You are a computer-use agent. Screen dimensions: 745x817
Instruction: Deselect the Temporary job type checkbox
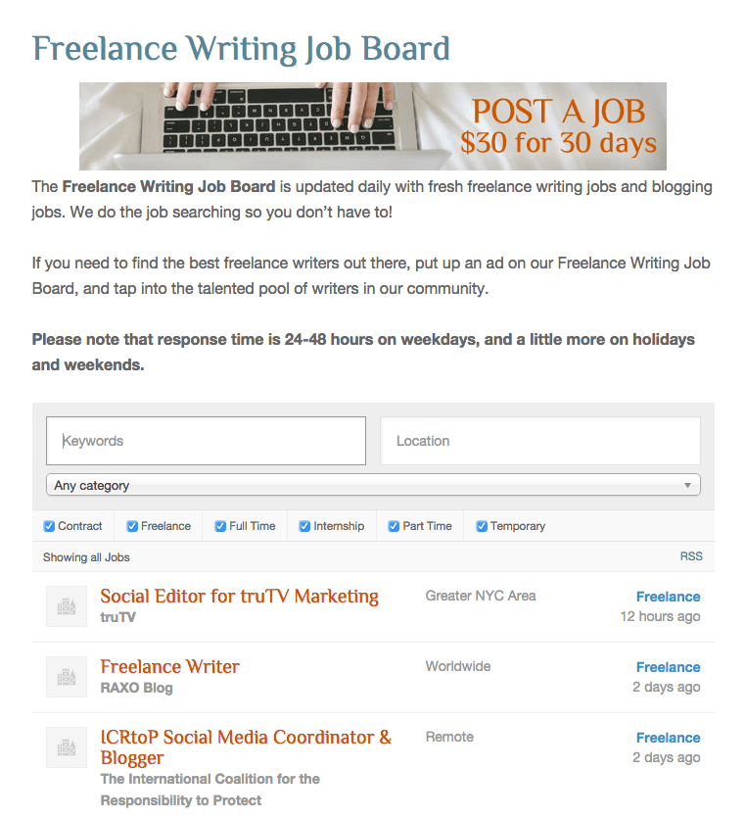coord(482,526)
